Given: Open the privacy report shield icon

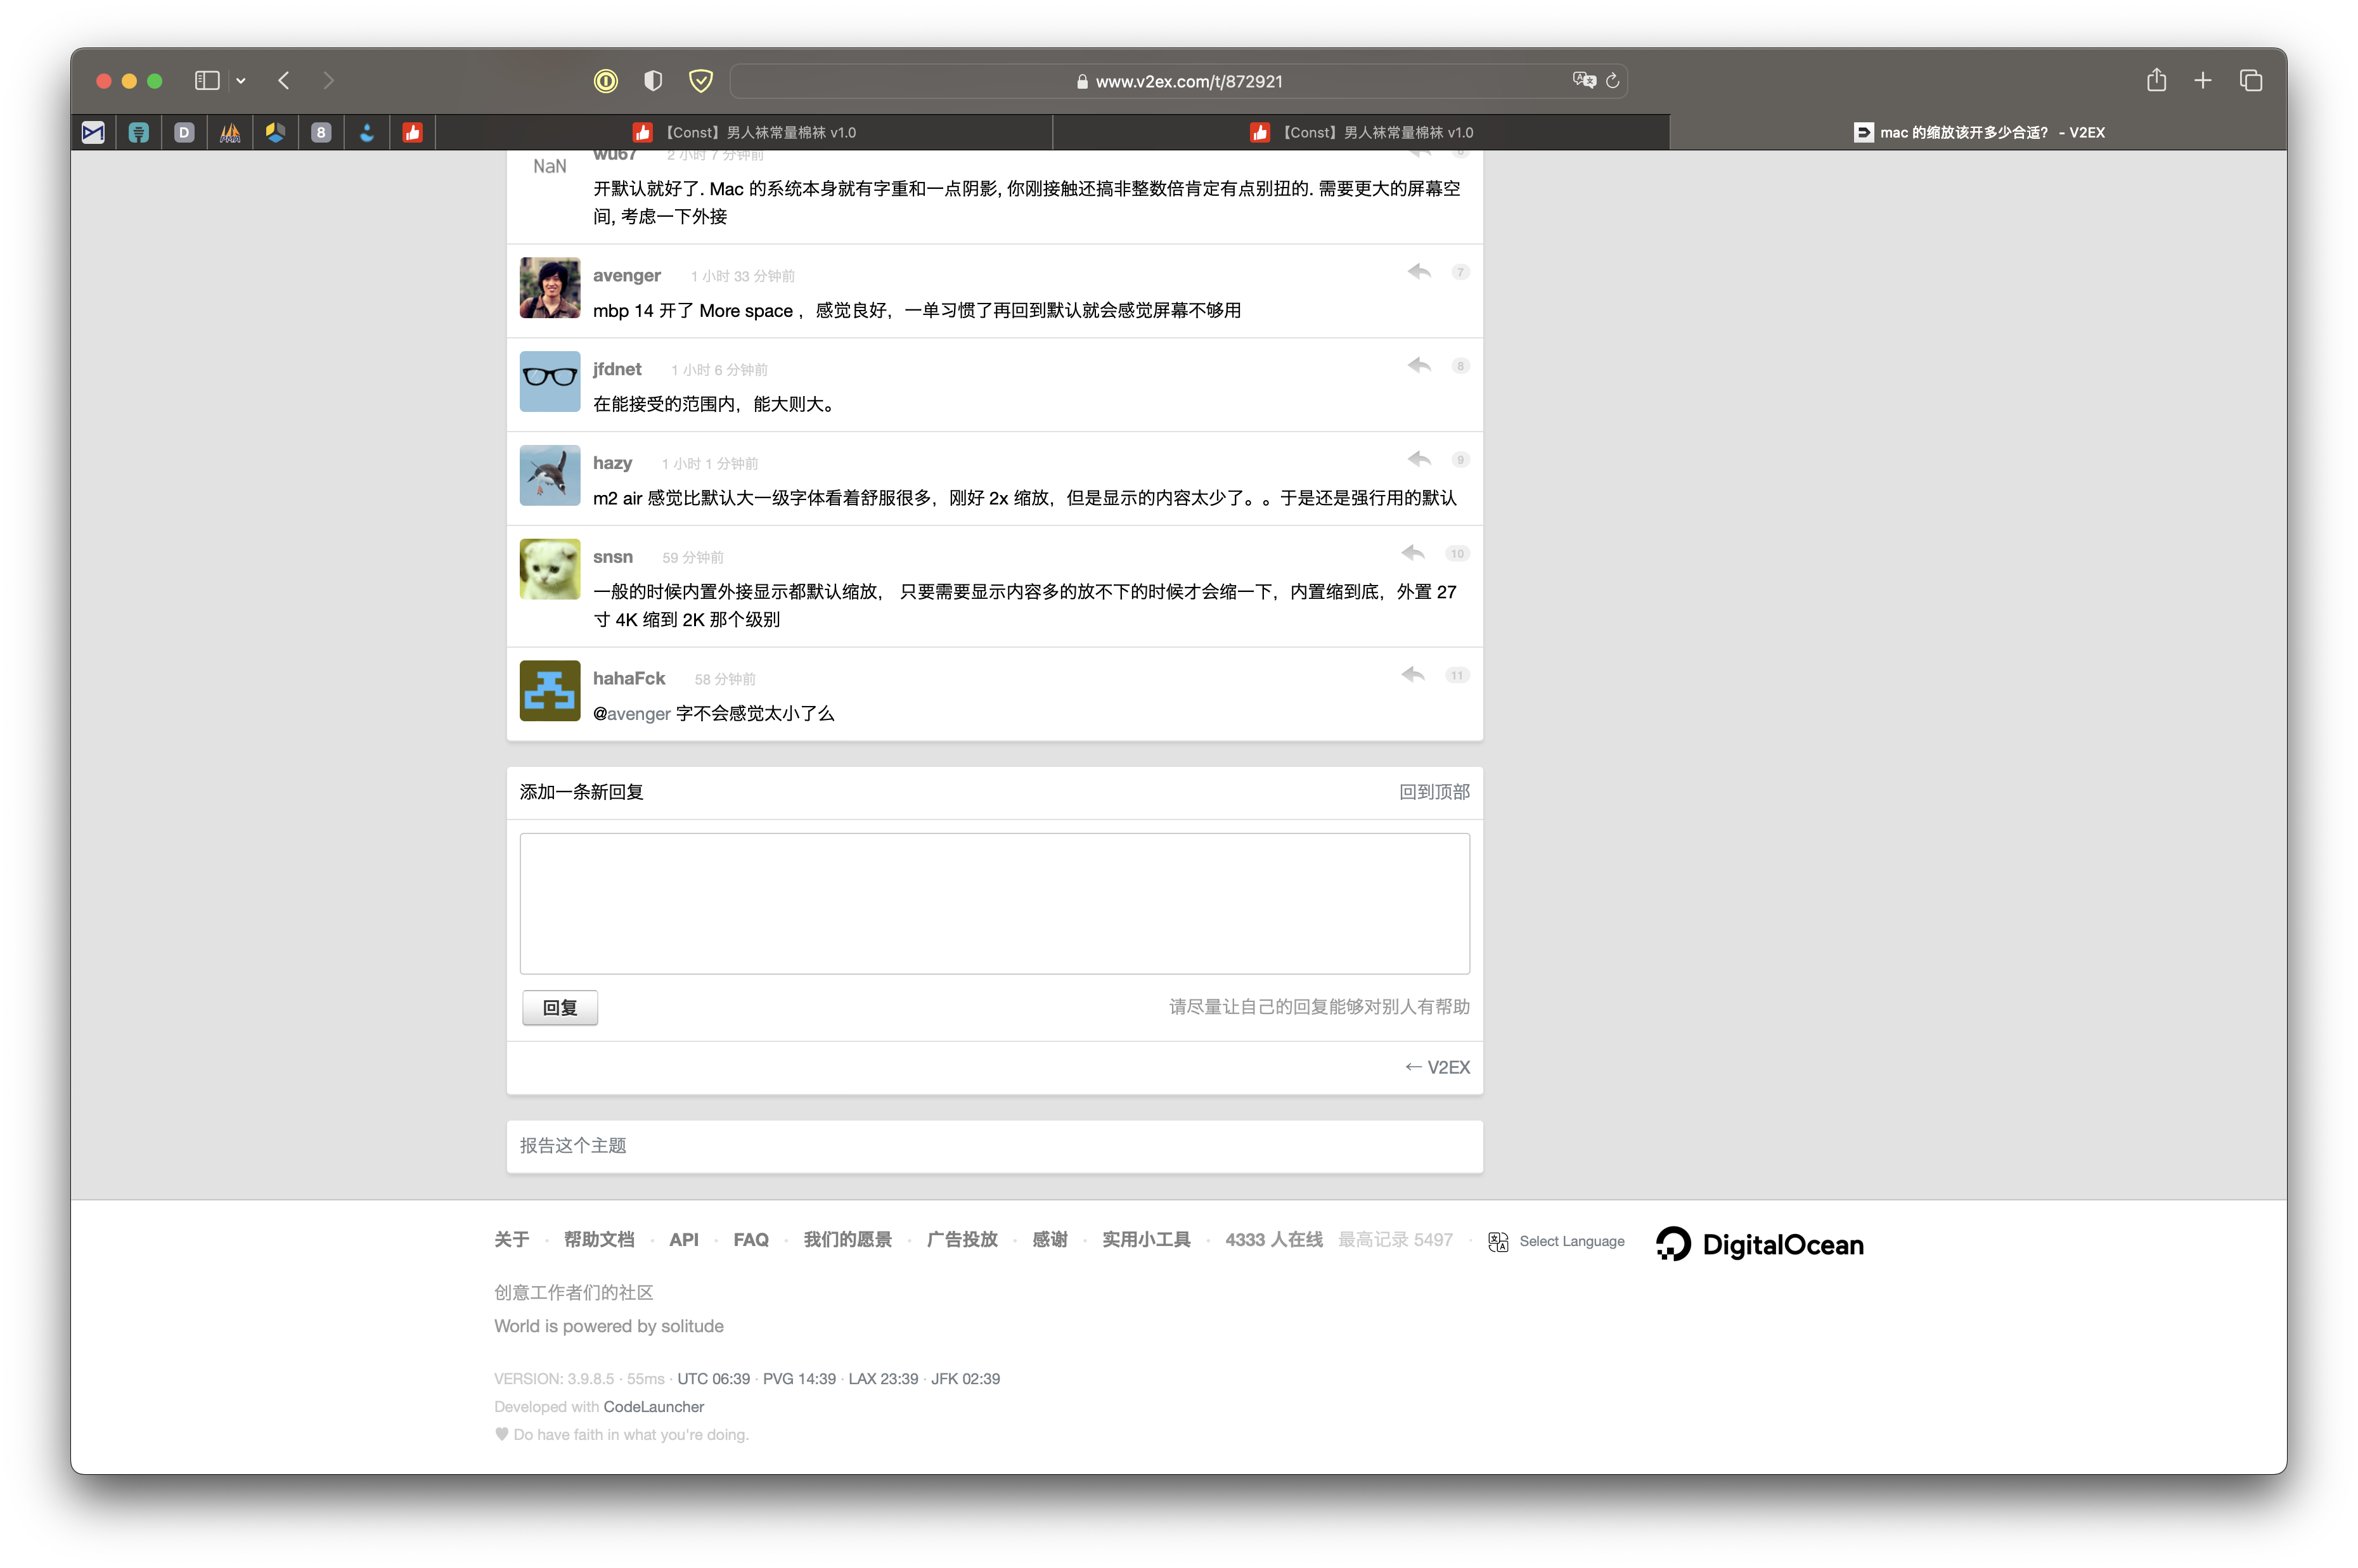Looking at the screenshot, I should [x=653, y=81].
